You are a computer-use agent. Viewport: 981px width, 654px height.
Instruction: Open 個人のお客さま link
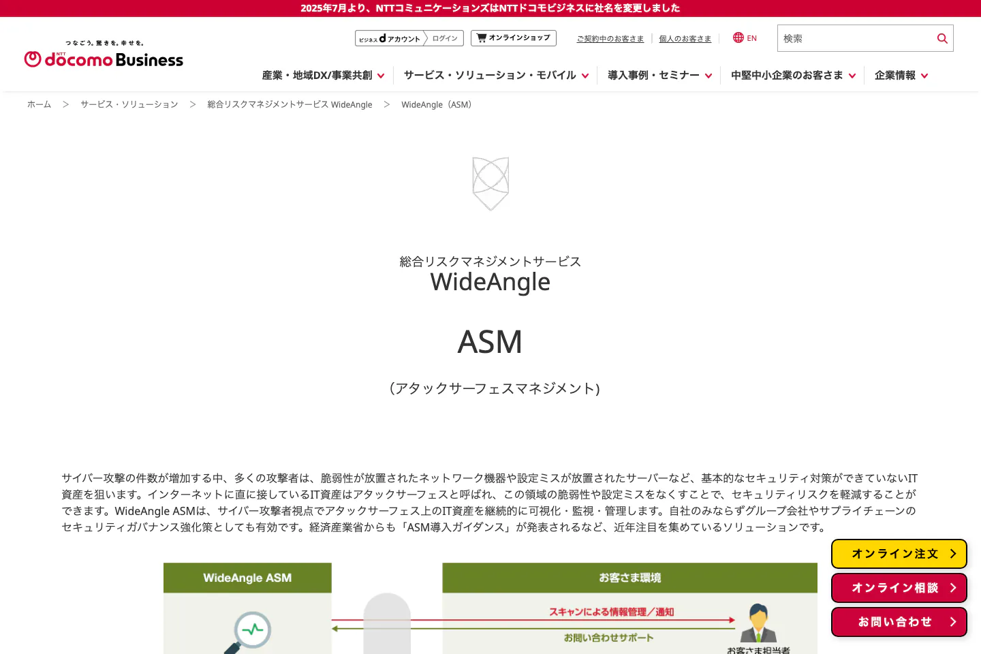pos(685,39)
